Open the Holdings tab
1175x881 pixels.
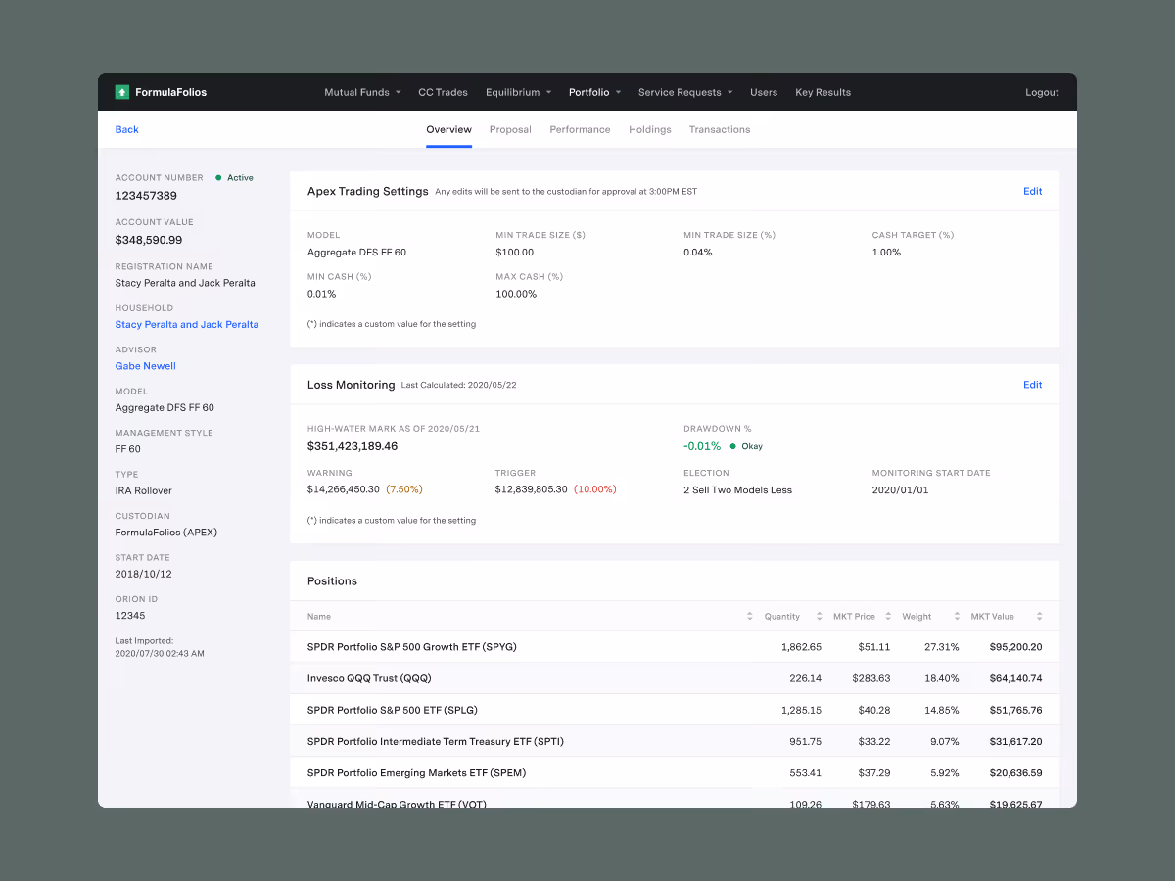click(650, 129)
